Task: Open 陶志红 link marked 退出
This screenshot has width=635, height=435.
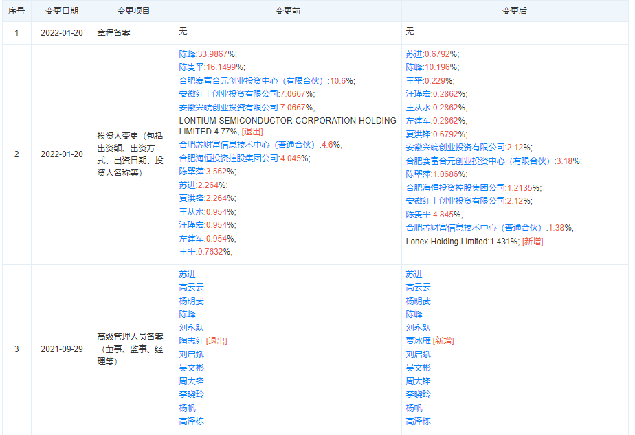Action: tap(191, 341)
